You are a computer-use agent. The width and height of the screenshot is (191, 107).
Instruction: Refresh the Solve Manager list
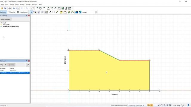click(28, 65)
